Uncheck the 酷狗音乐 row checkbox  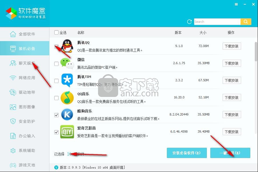tap(56, 115)
